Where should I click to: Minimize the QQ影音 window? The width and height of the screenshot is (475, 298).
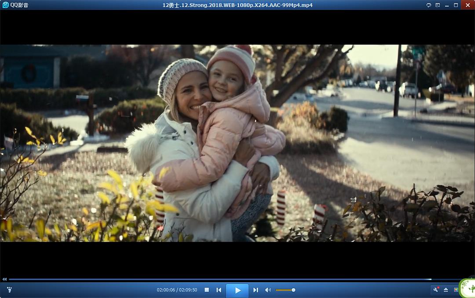(x=447, y=5)
